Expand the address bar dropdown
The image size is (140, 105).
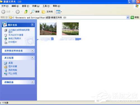tap(128, 17)
